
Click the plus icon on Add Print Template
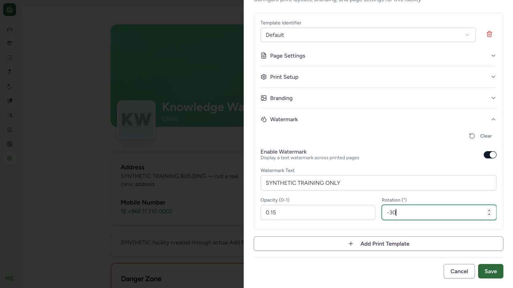[x=351, y=244]
